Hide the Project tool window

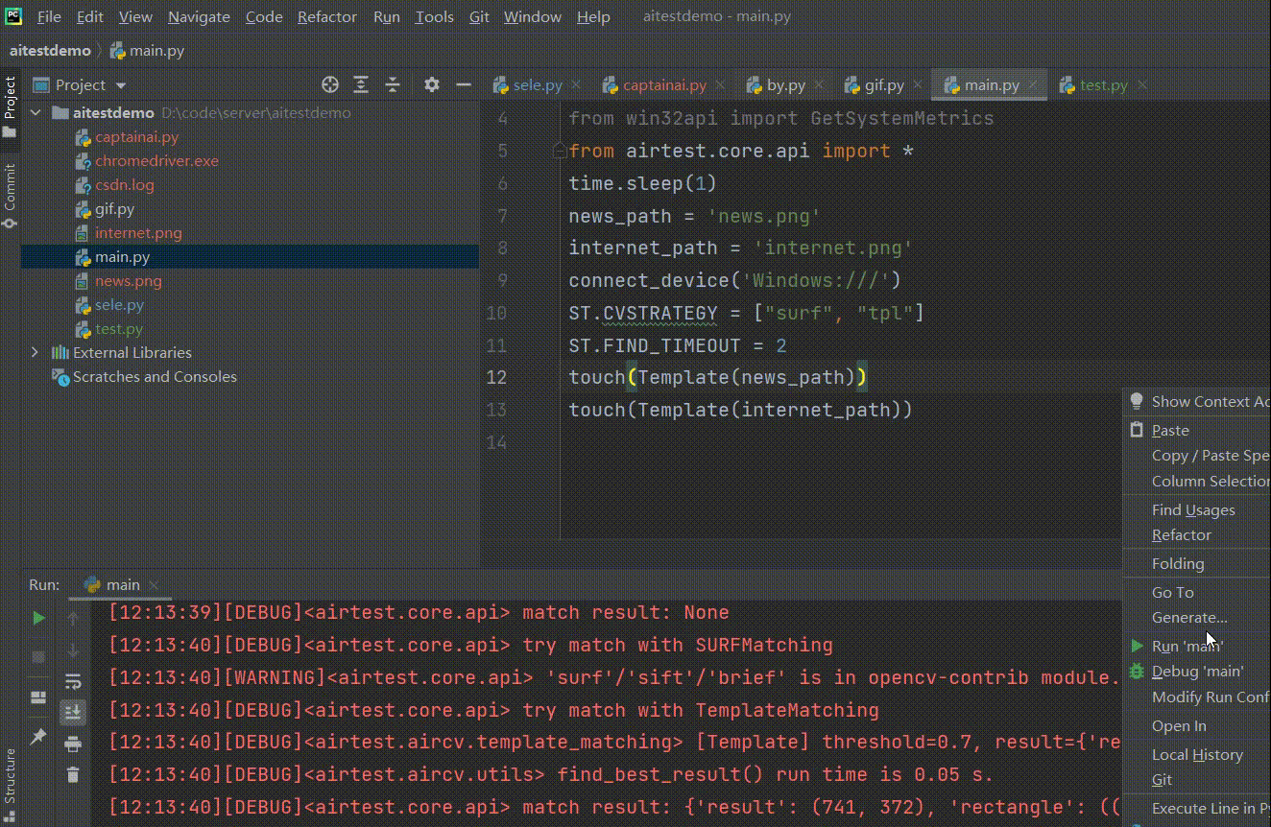click(x=464, y=84)
